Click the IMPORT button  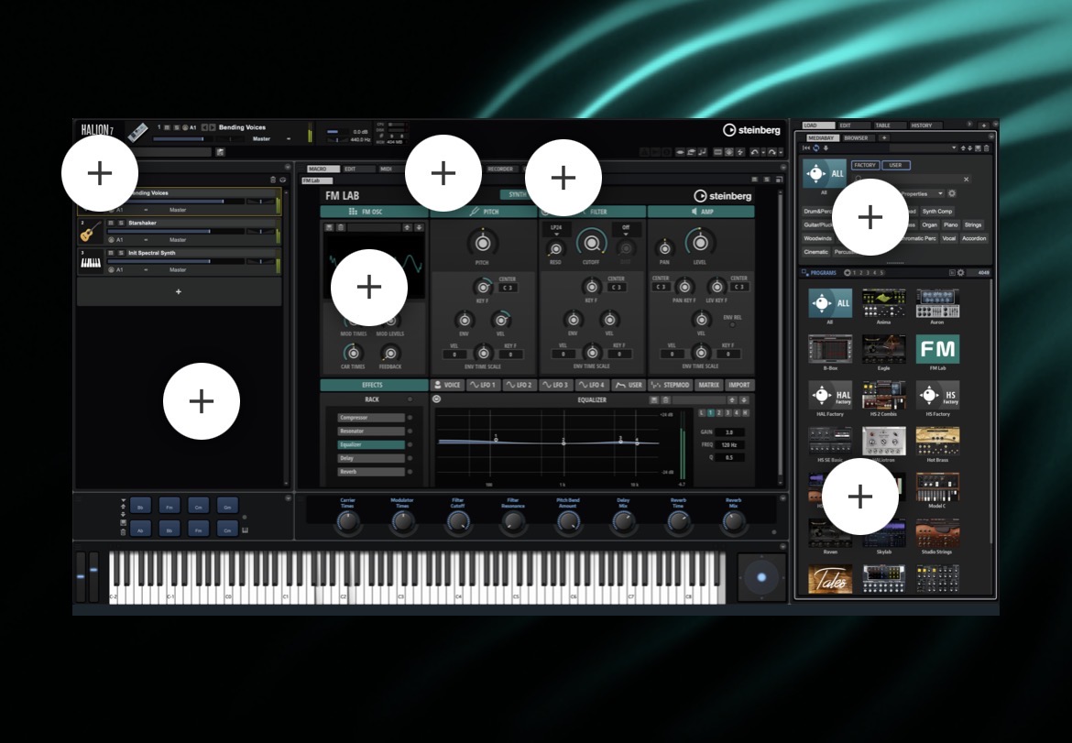click(x=739, y=385)
